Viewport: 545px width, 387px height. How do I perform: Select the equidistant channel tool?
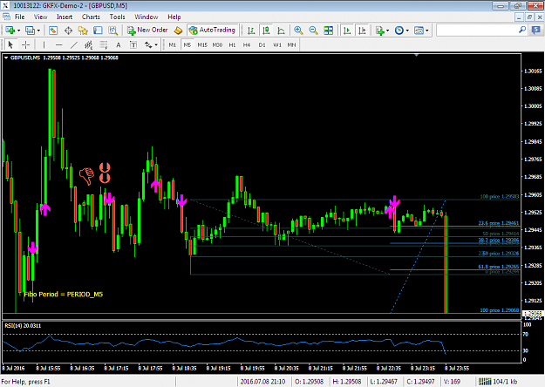coord(89,44)
